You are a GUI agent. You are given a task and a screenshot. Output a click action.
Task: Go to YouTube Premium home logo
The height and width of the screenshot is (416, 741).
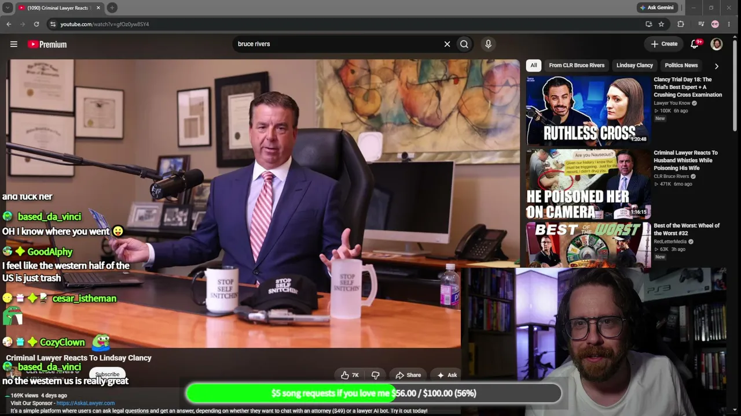47,44
